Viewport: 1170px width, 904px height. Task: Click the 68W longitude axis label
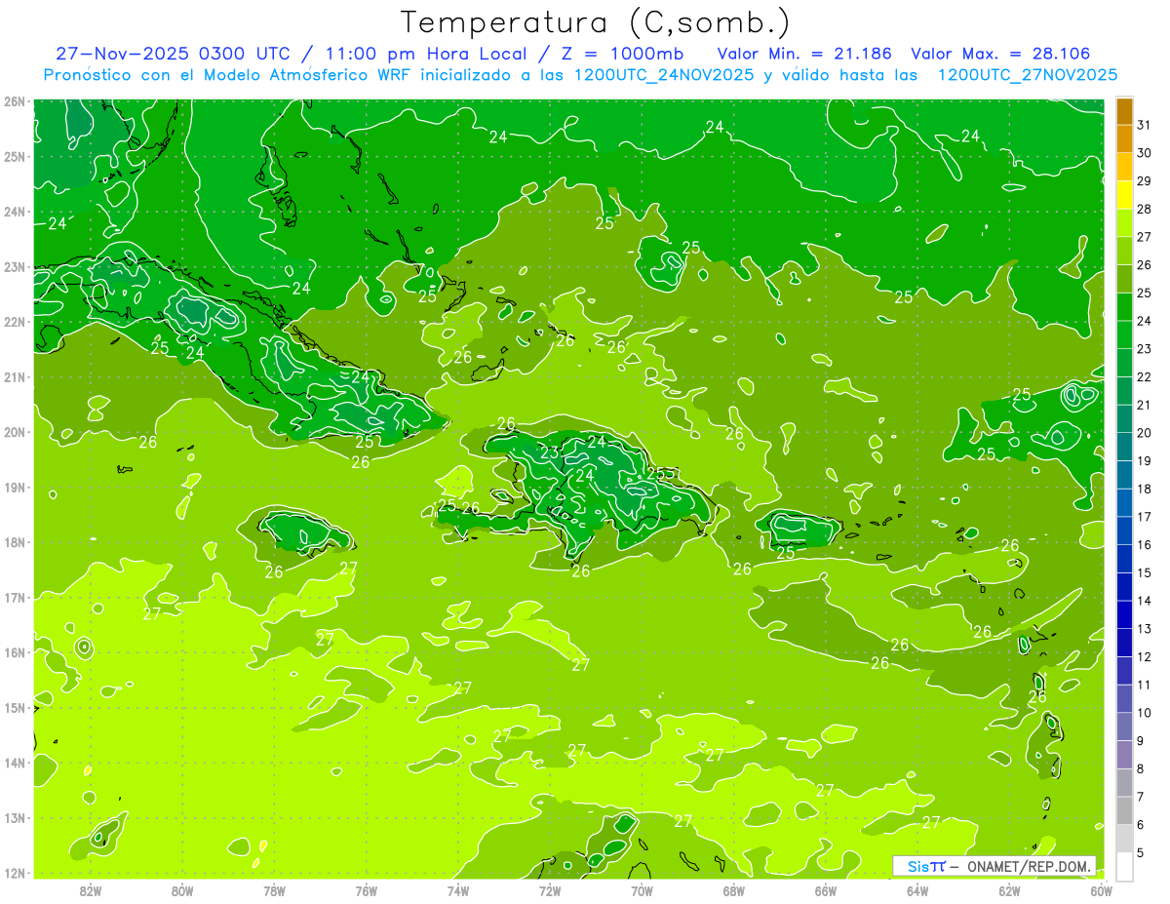click(734, 890)
